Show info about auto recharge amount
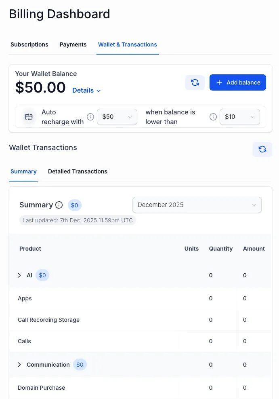279x399 pixels. tap(90, 117)
